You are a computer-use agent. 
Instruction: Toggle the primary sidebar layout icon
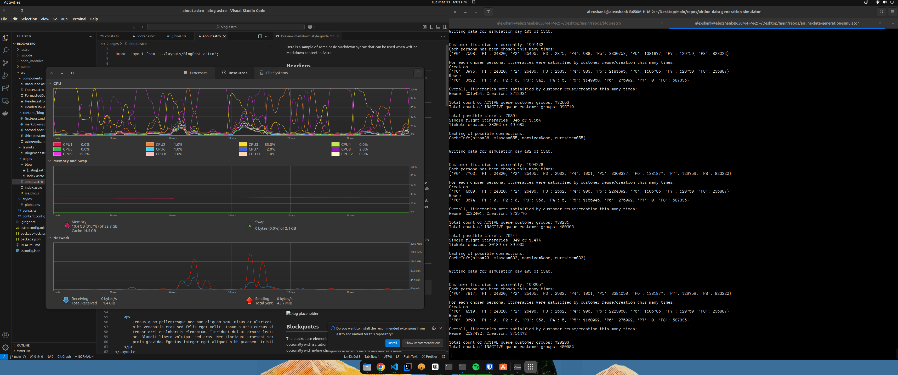click(x=431, y=27)
